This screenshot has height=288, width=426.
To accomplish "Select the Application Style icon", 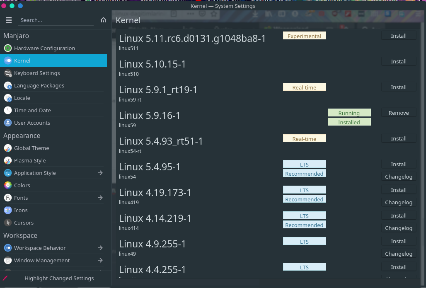I will click(x=8, y=173).
